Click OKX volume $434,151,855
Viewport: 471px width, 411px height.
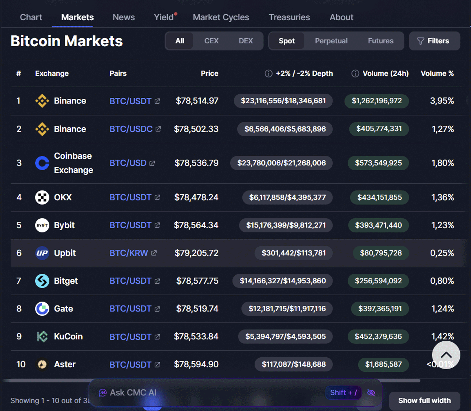[379, 198]
